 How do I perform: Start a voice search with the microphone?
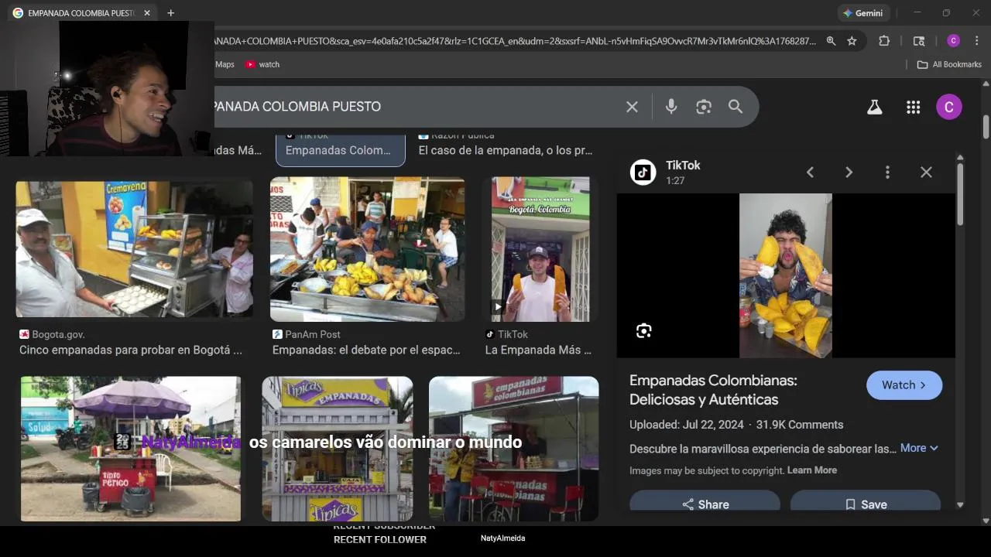(x=671, y=107)
